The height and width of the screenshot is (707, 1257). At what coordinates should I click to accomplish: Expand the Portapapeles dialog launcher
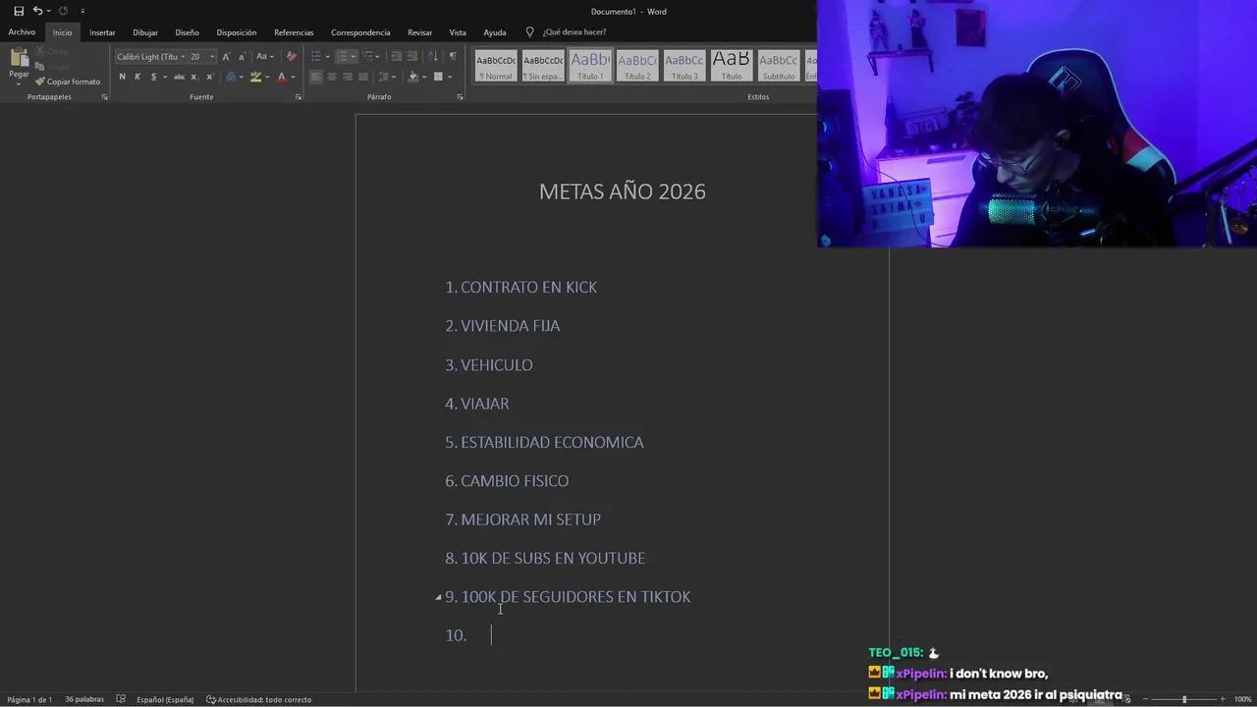pyautogui.click(x=104, y=97)
